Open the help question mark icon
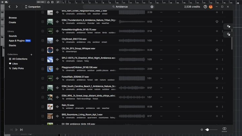This screenshot has width=242, height=136. coord(205,7)
